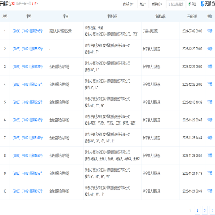Jump to page 3
The height and width of the screenshot is (215, 215).
pos(205,210)
